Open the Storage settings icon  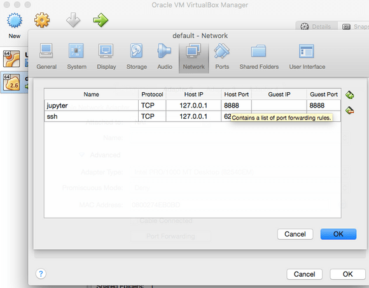[136, 51]
